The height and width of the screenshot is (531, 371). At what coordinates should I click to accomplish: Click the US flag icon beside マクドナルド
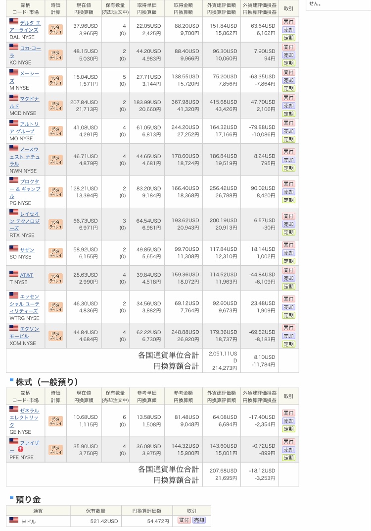[14, 98]
